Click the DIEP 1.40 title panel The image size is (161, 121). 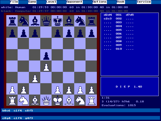[130, 86]
